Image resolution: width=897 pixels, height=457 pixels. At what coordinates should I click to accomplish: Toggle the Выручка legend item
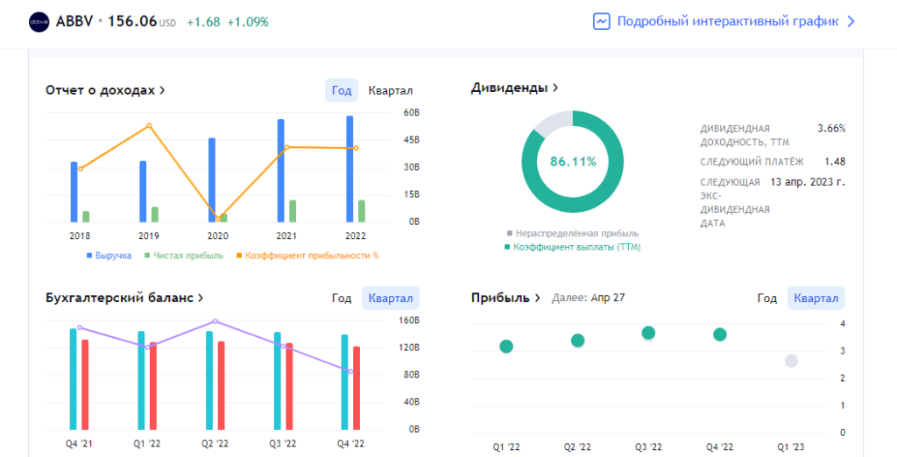point(109,256)
